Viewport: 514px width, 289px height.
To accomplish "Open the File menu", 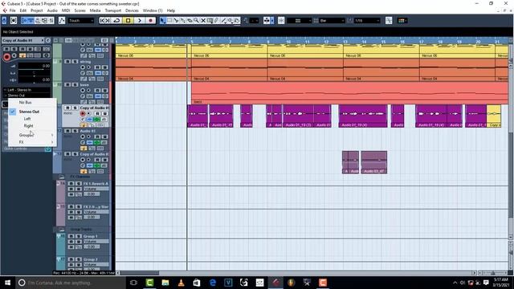I will 13,10.
